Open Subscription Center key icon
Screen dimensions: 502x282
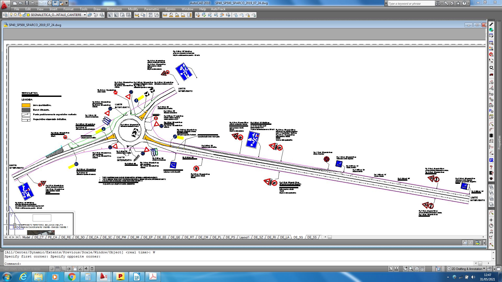(446, 3)
